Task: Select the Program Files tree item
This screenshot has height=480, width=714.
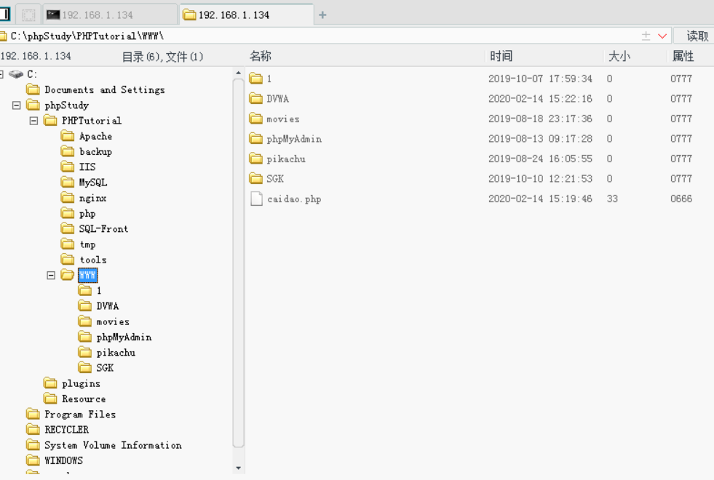Action: pyautogui.click(x=79, y=415)
